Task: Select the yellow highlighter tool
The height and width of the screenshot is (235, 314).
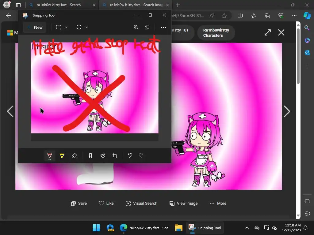Action: [x=62, y=156]
